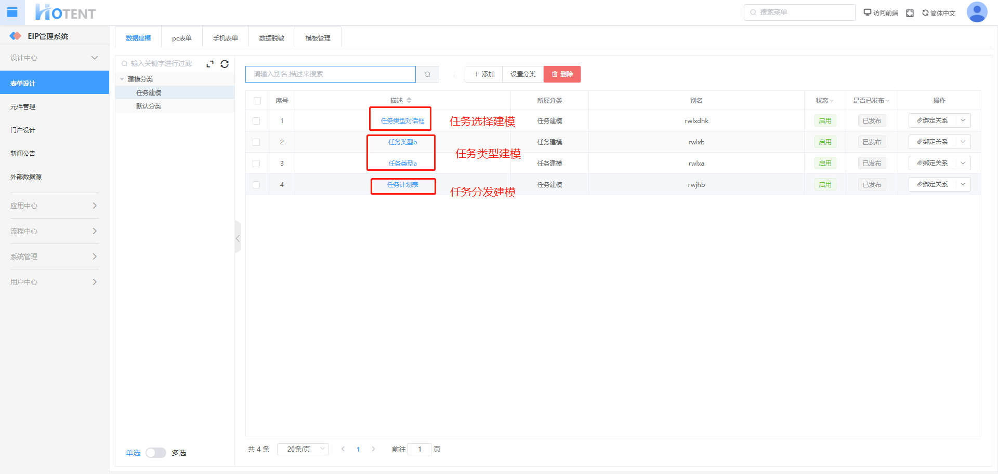998x474 pixels.
Task: Click the 设置分类 button
Action: 523,74
